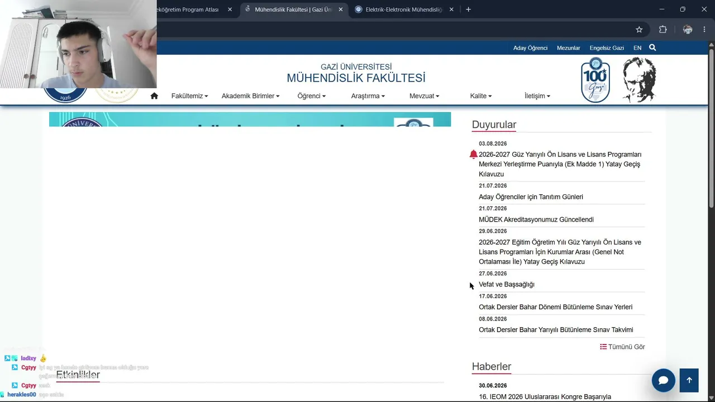Viewport: 715px width, 402px height.
Task: Click the date 30.06.2026 under Haberler
Action: point(493,386)
